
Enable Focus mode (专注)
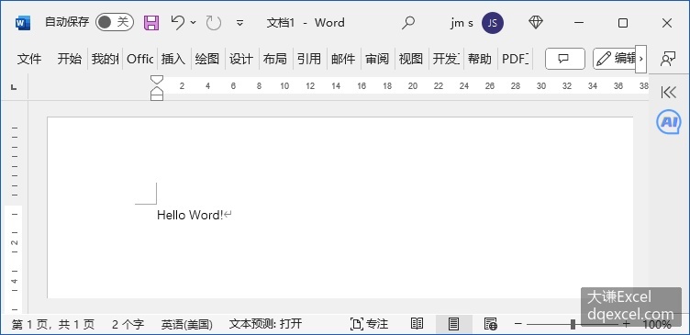point(369,324)
